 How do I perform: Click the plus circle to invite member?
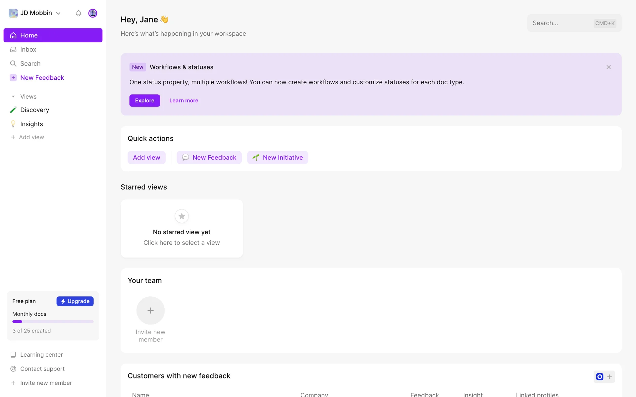150,310
